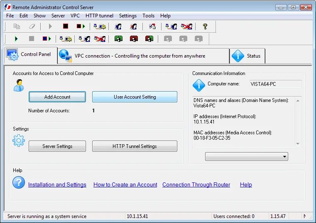The width and height of the screenshot is (316, 223).
Task: Click the DNS name Vista64-PC in the info box
Action: (x=204, y=106)
